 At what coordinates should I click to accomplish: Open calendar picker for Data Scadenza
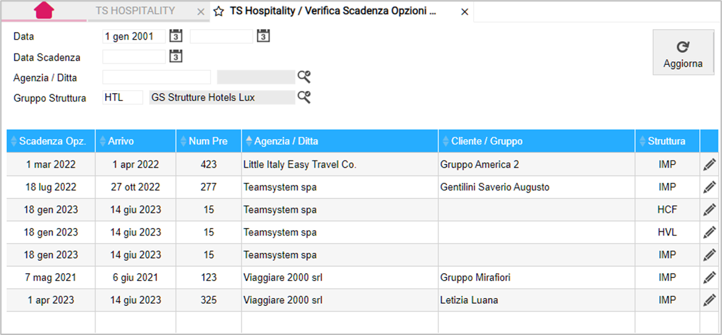[176, 56]
